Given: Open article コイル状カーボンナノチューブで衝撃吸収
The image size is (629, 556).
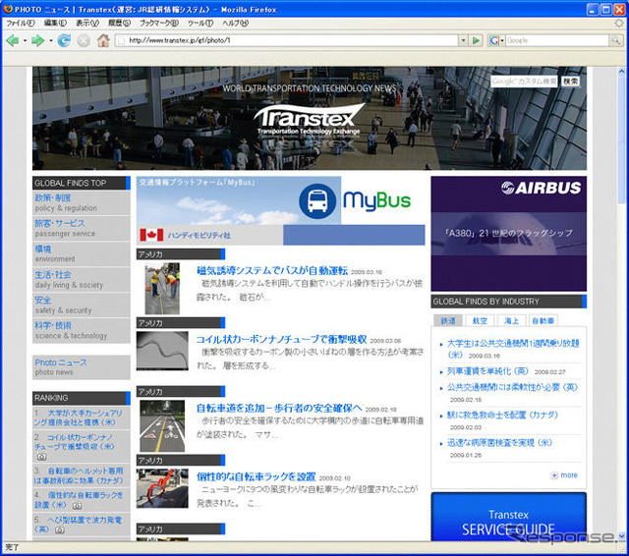Looking at the screenshot, I should point(281,340).
